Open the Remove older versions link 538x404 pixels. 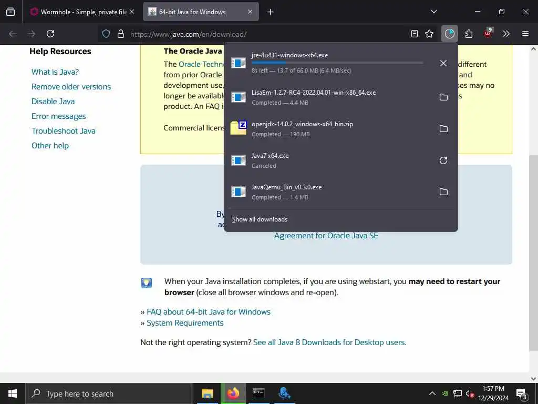click(71, 87)
